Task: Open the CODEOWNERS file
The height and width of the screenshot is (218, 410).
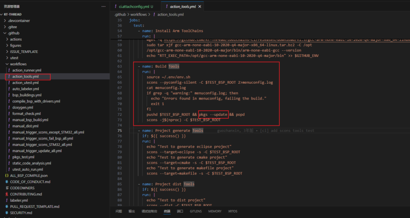Action: point(22,188)
